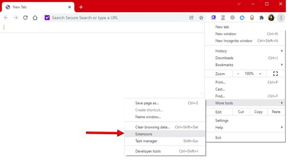Open Downloads from the menu
The height and width of the screenshot is (166, 304).
pos(245,58)
